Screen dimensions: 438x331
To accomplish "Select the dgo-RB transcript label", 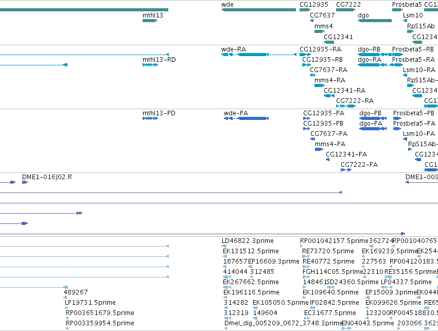I will (369, 49).
